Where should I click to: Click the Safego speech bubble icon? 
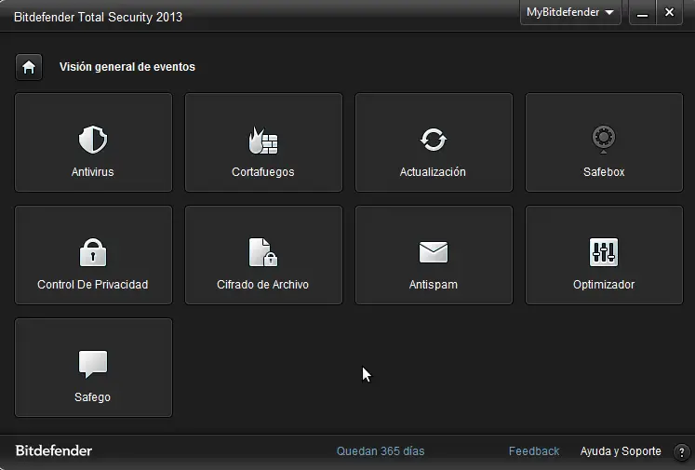click(x=93, y=365)
